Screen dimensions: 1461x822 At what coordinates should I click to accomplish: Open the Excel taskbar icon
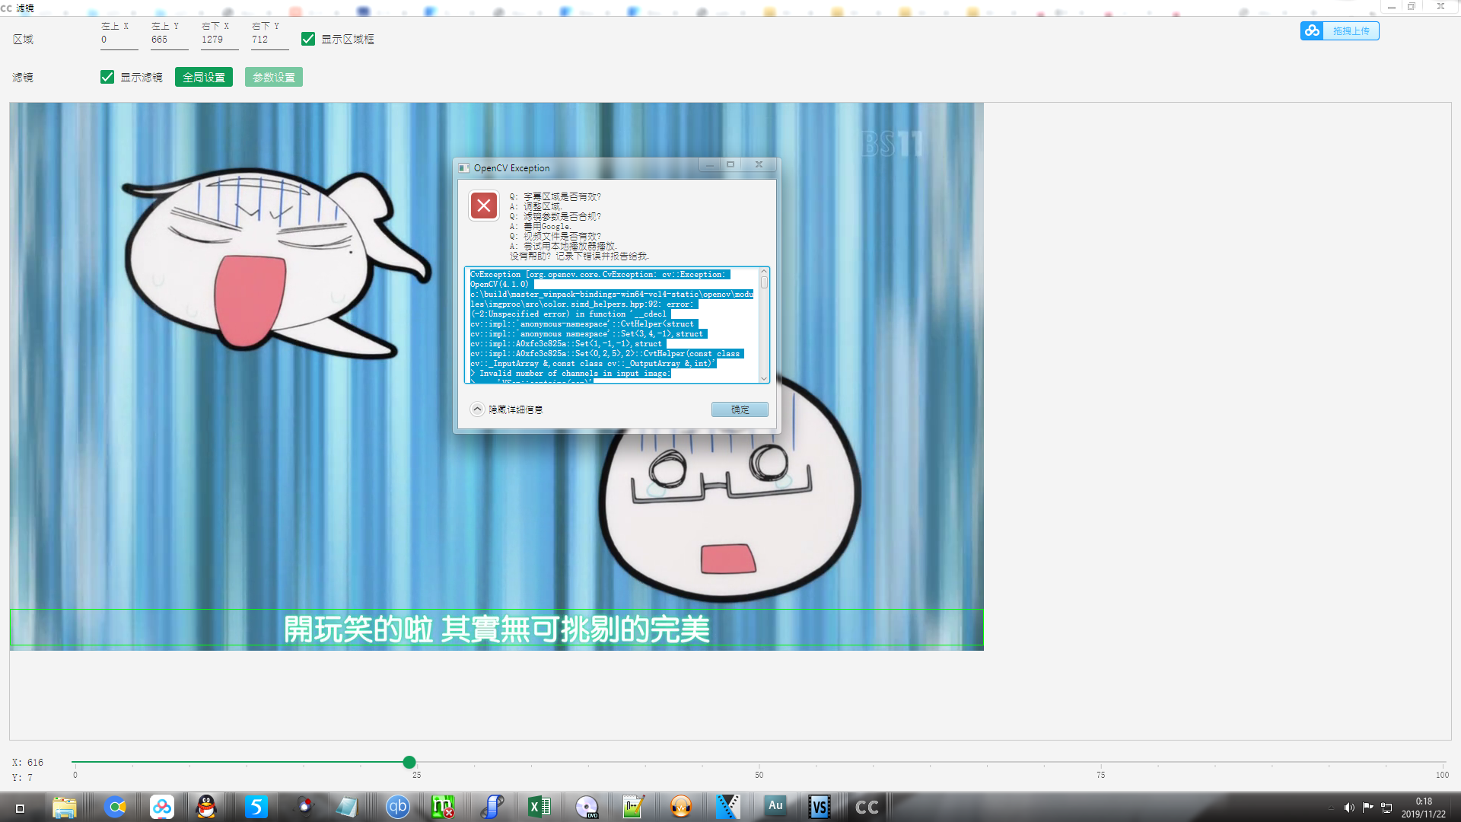(x=540, y=807)
